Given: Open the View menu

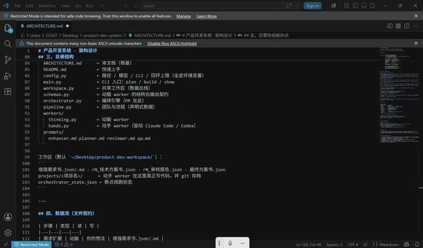Looking at the screenshot, I should (x=65, y=6).
